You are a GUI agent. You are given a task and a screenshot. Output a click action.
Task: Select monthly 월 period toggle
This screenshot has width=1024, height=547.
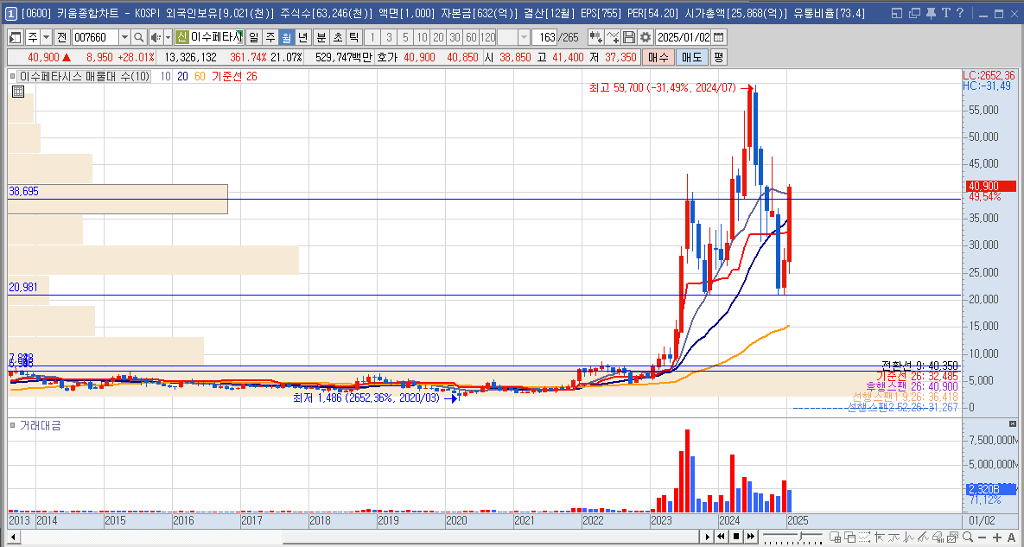point(286,37)
